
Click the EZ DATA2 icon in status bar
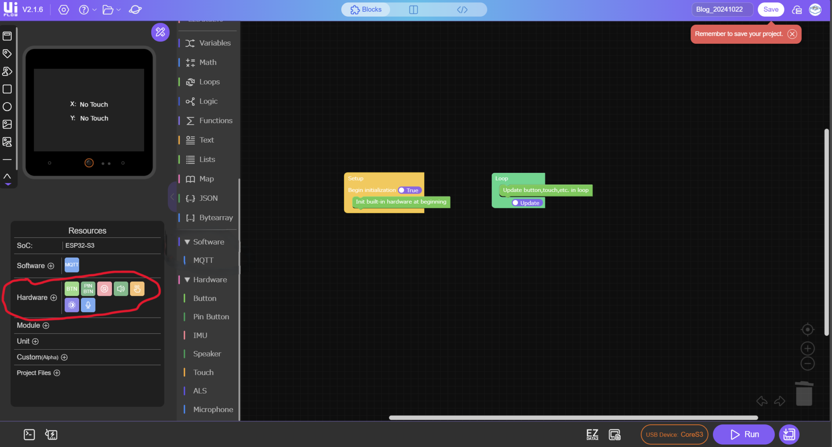pyautogui.click(x=591, y=434)
